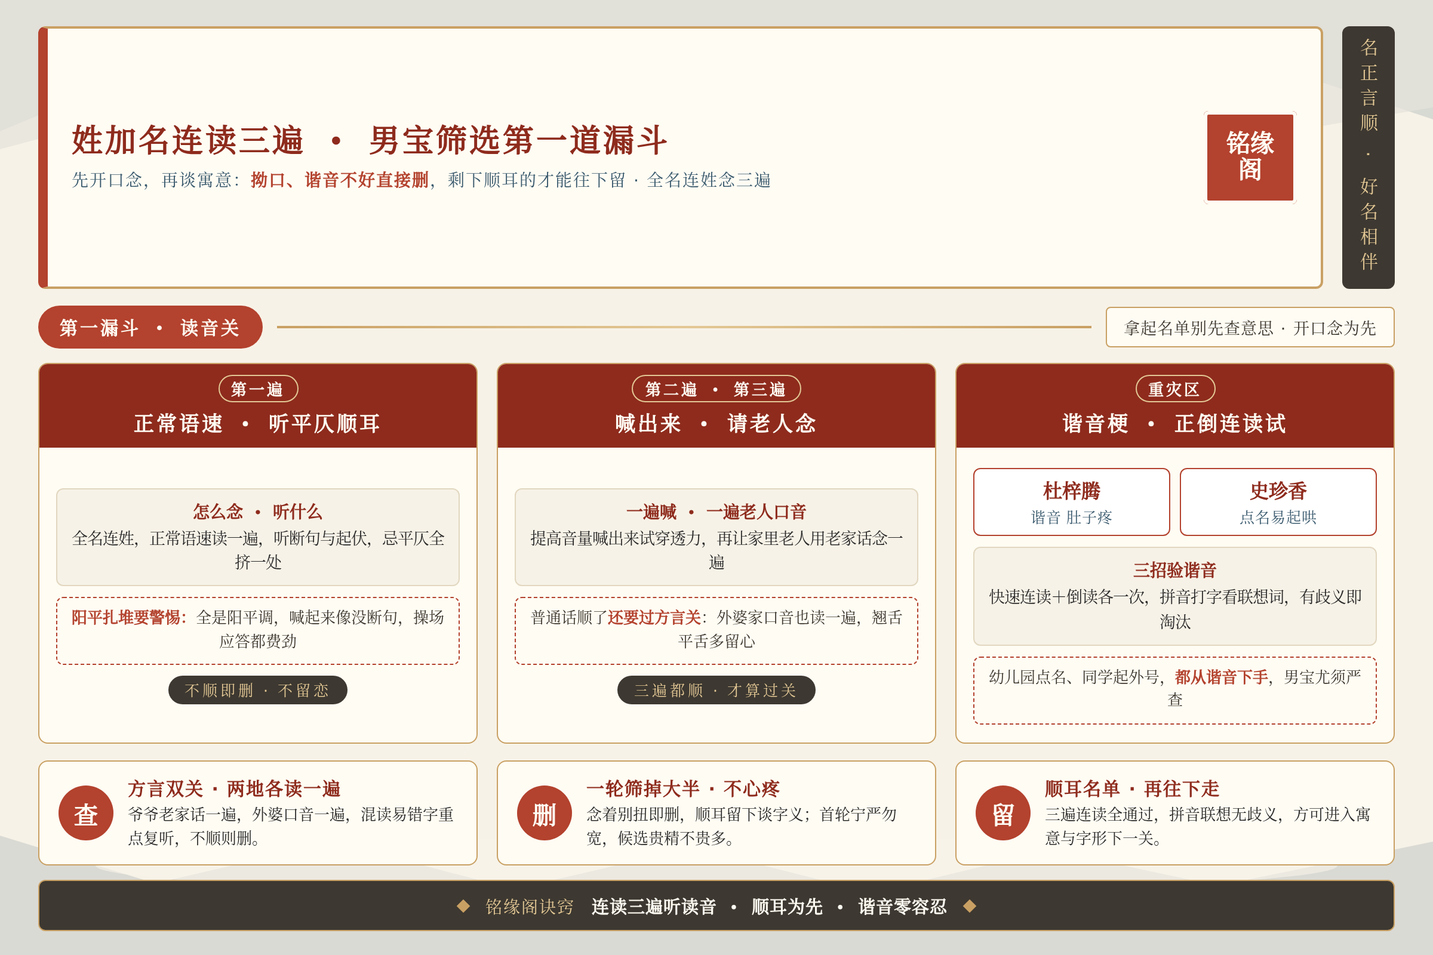Click highlighted text 还要过方言关

[654, 617]
